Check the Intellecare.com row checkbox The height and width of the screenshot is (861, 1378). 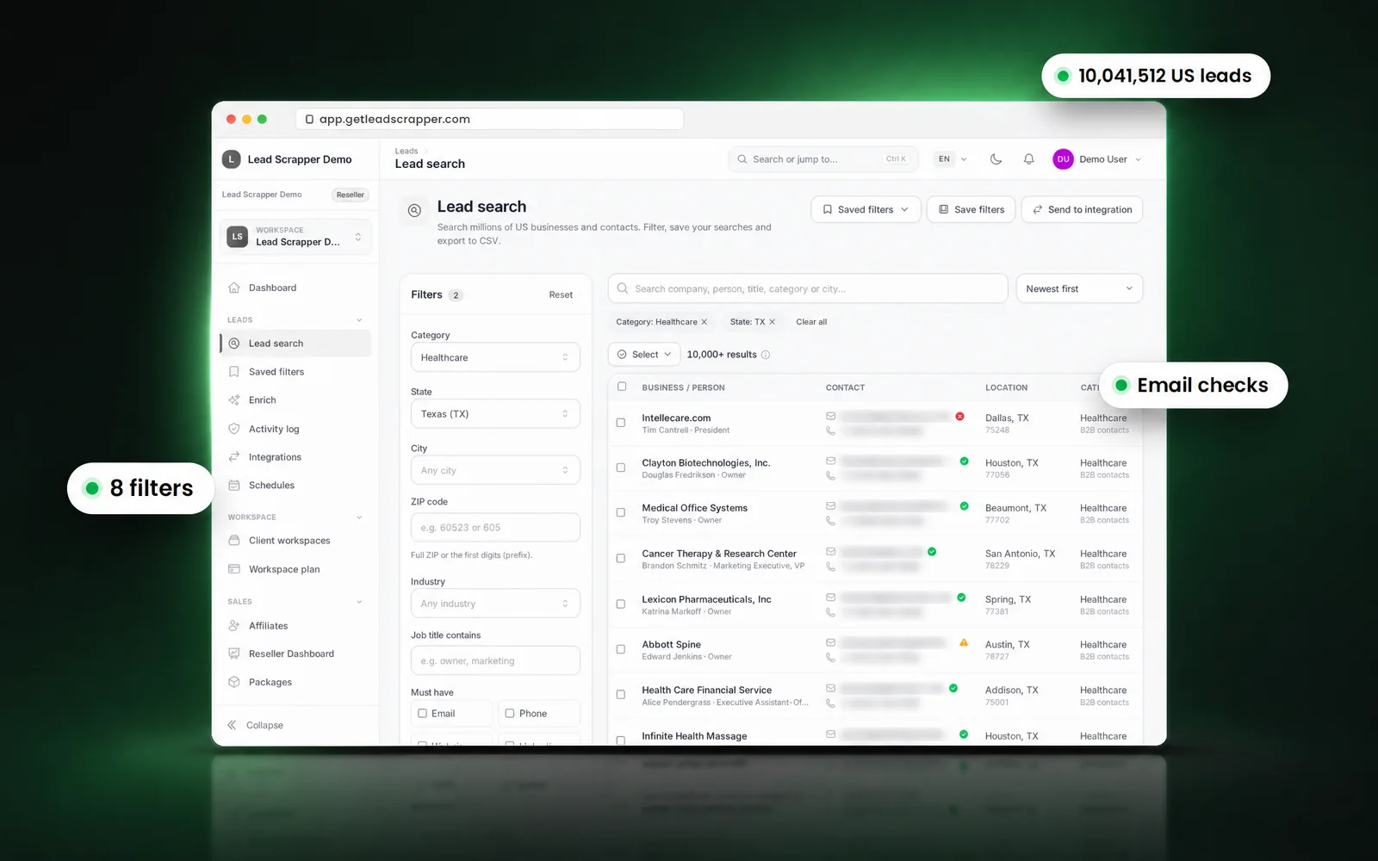[621, 423]
